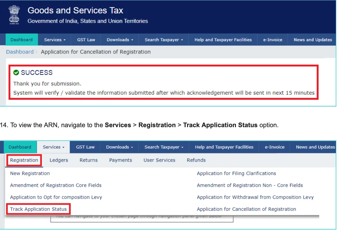Open the Refunds submenu tab
Image resolution: width=338 pixels, height=231 pixels.
click(x=196, y=160)
